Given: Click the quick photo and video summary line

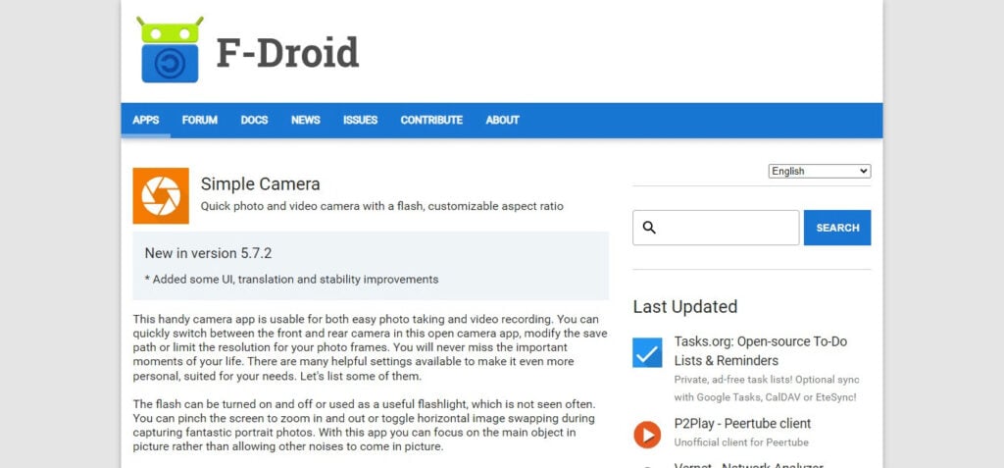Looking at the screenshot, I should 382,206.
